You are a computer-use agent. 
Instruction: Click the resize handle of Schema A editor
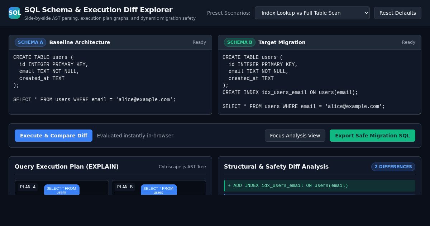[x=210, y=113]
